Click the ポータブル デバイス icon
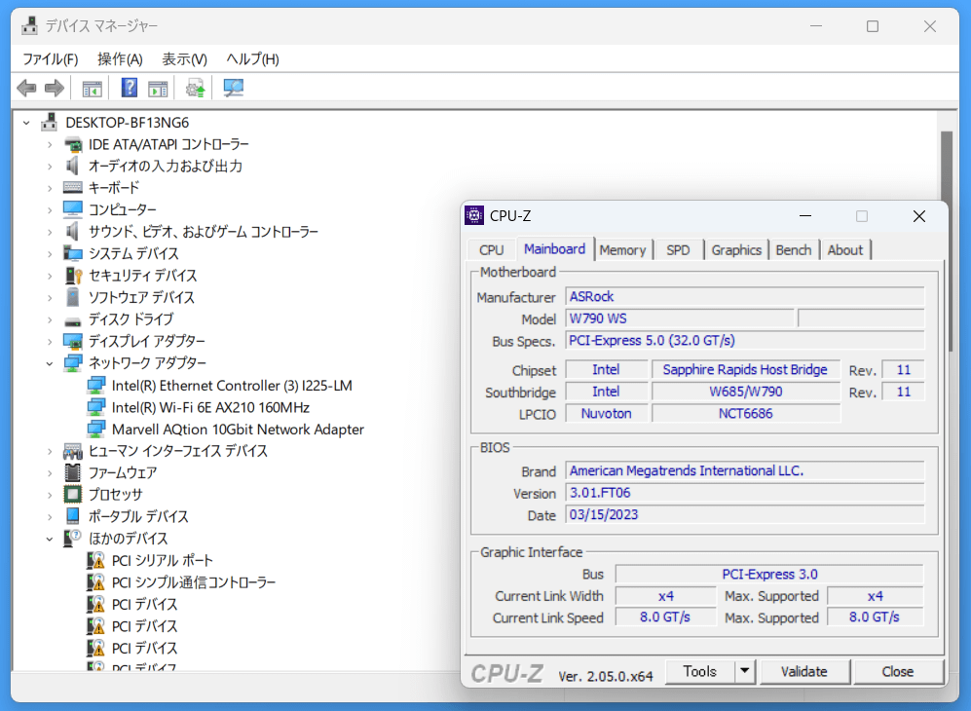 coord(72,516)
